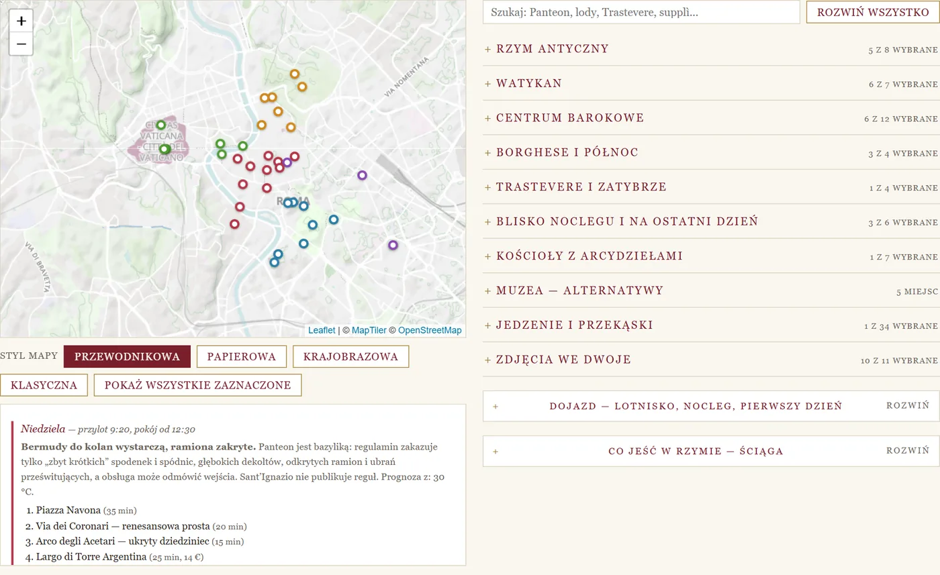
Task: Expand Trastevere i Zatybrze section
Action: pyautogui.click(x=711, y=187)
